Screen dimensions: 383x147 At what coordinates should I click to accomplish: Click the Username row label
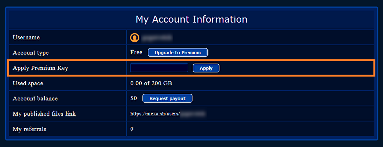coord(26,38)
